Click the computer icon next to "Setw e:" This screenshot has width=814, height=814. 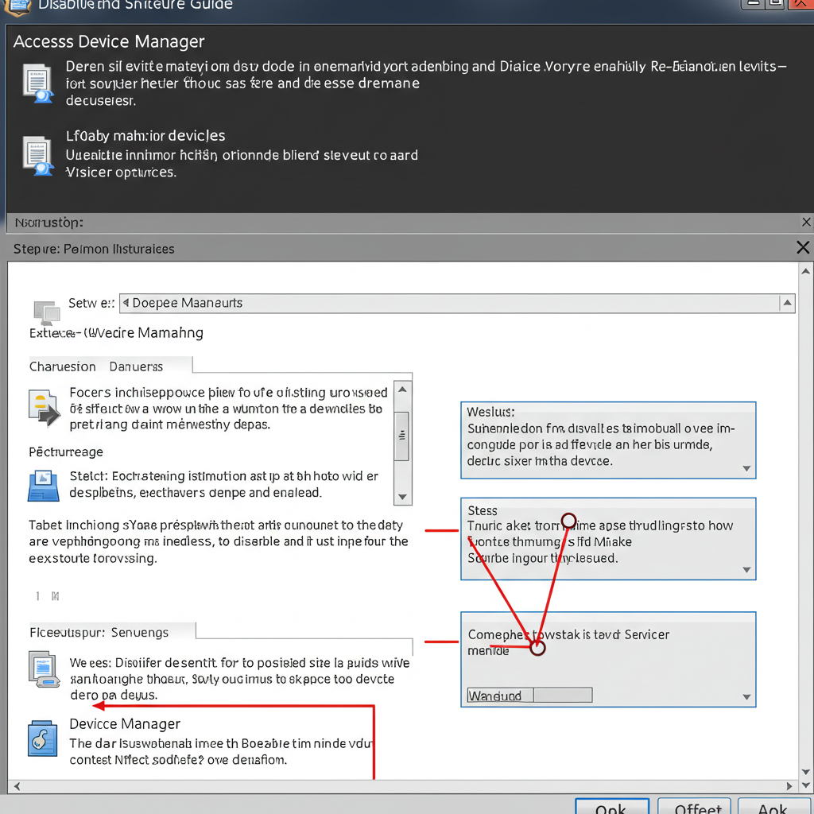pyautogui.click(x=47, y=312)
